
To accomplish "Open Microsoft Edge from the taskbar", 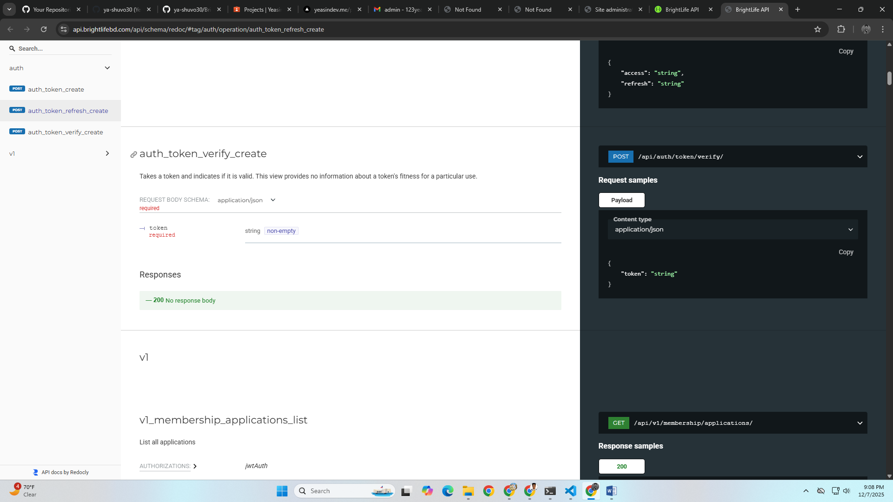I will click(448, 491).
